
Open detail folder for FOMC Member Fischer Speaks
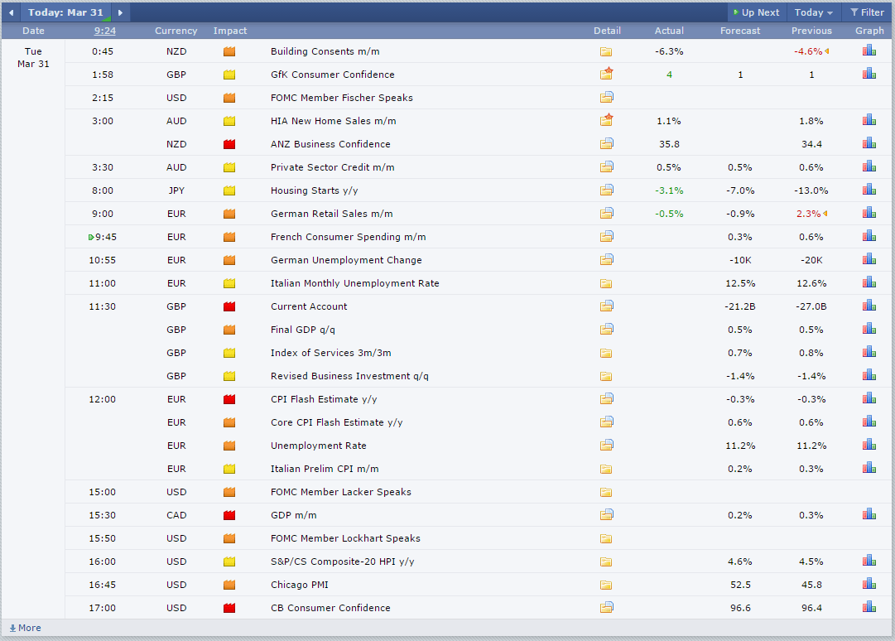606,98
